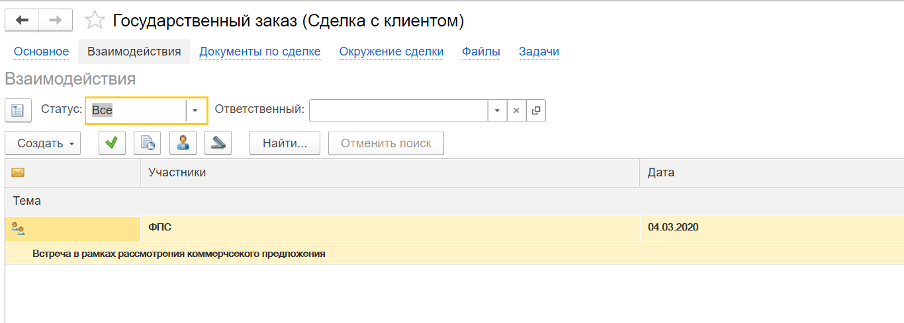Click inside the Ответственный input field
Viewport: 904px width, 323px height.
coord(398,110)
